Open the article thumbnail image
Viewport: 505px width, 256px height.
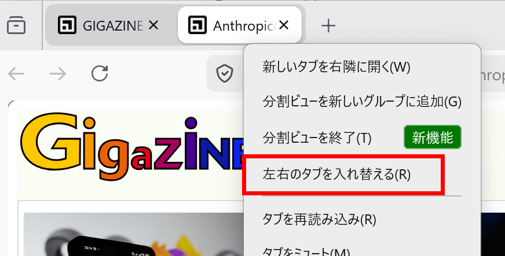click(x=134, y=234)
